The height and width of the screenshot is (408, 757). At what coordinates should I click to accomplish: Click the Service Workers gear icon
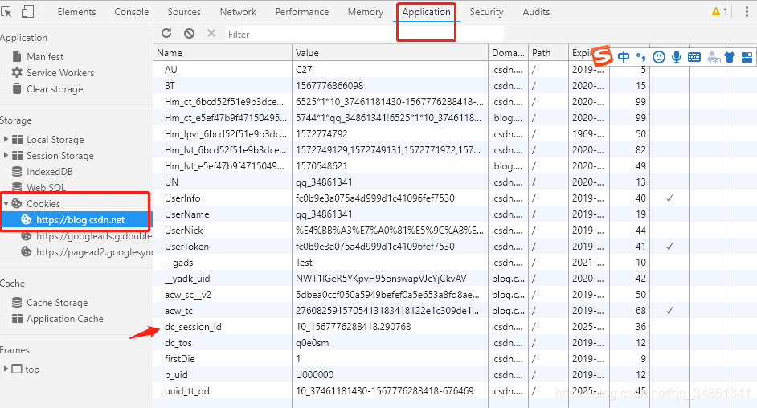17,73
